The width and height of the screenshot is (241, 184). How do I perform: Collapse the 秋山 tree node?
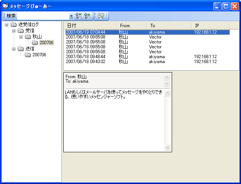click(21, 37)
